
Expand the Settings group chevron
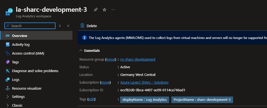pyautogui.click(x=7, y=96)
